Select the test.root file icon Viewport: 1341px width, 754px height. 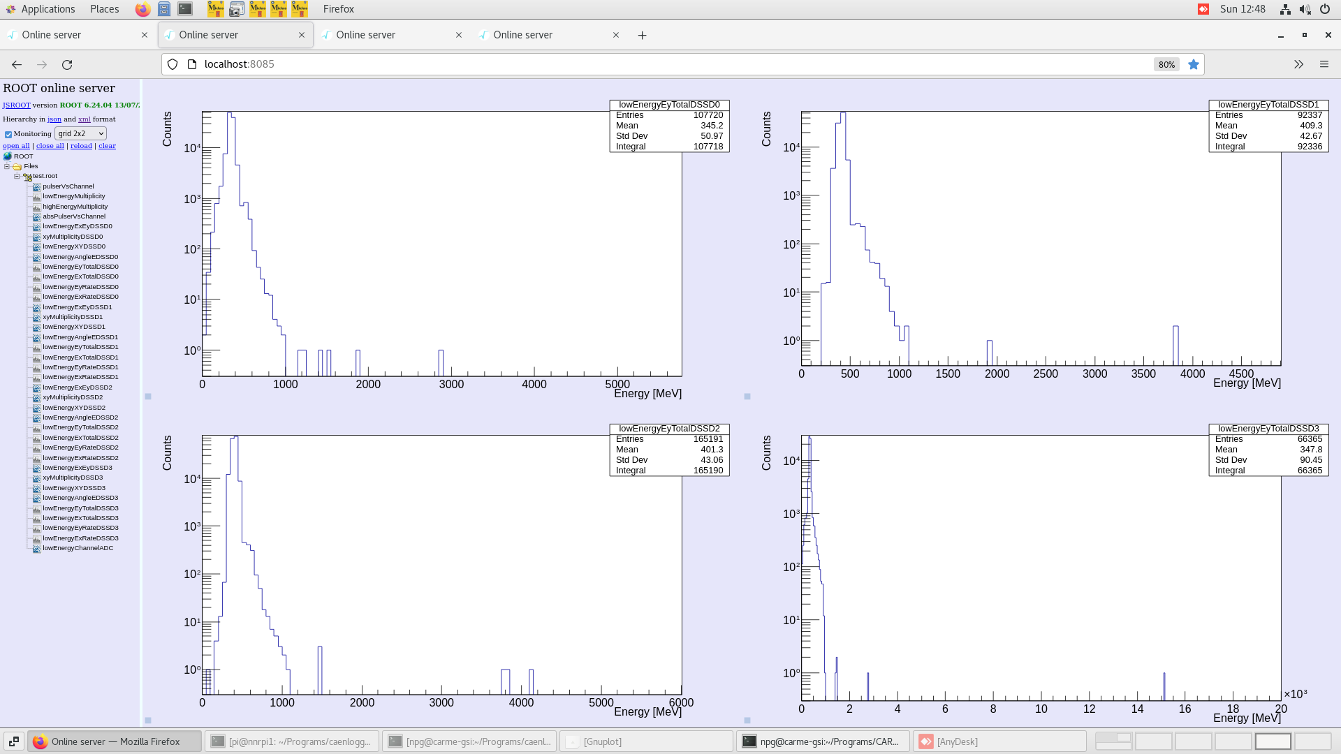click(28, 176)
